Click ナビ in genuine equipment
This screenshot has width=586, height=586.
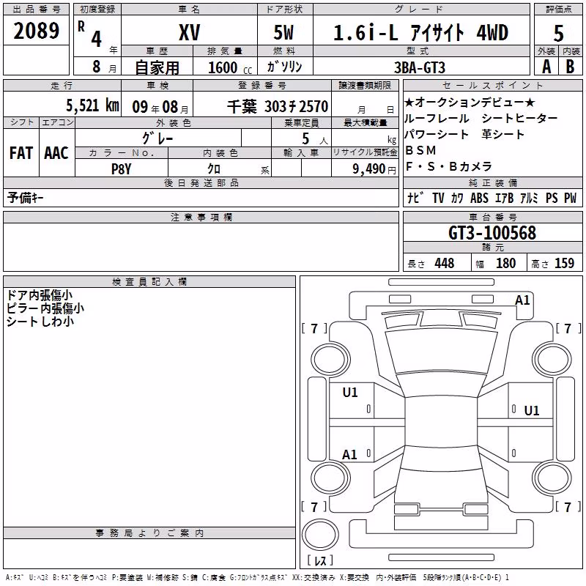pos(415,198)
